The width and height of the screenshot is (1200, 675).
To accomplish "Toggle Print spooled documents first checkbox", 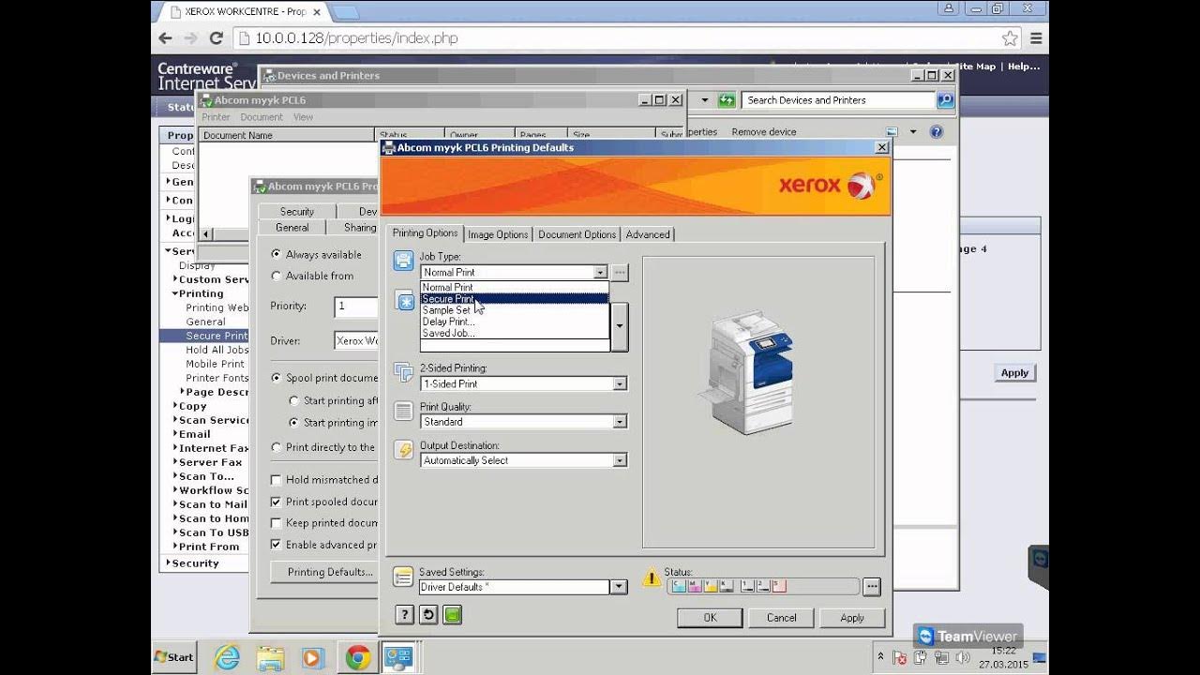I will pyautogui.click(x=276, y=502).
